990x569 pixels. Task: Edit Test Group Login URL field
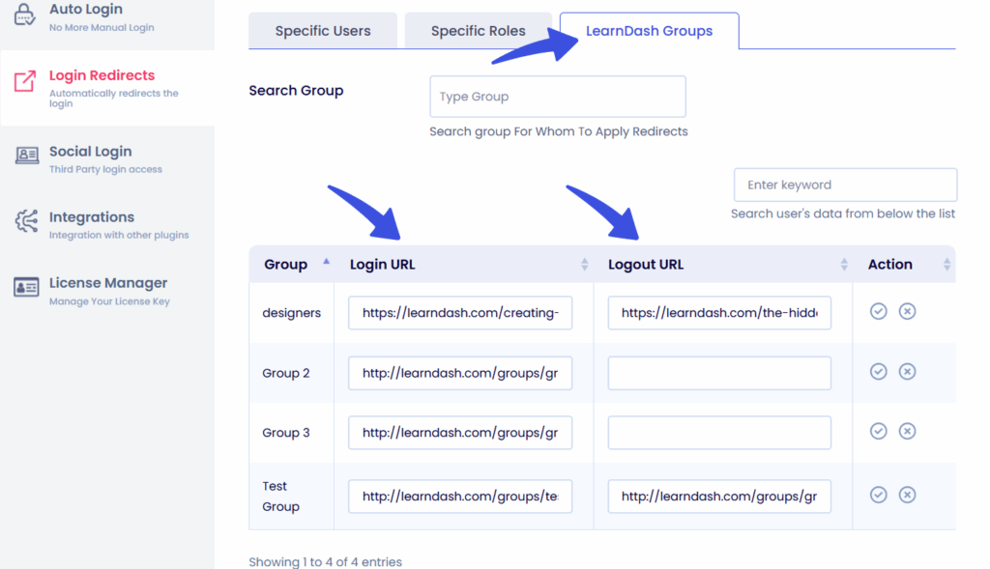coord(460,497)
